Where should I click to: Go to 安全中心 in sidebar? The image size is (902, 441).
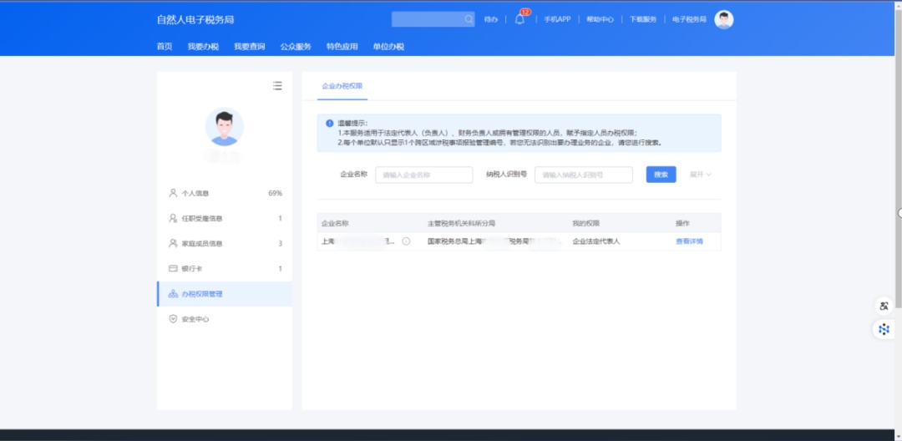point(195,319)
